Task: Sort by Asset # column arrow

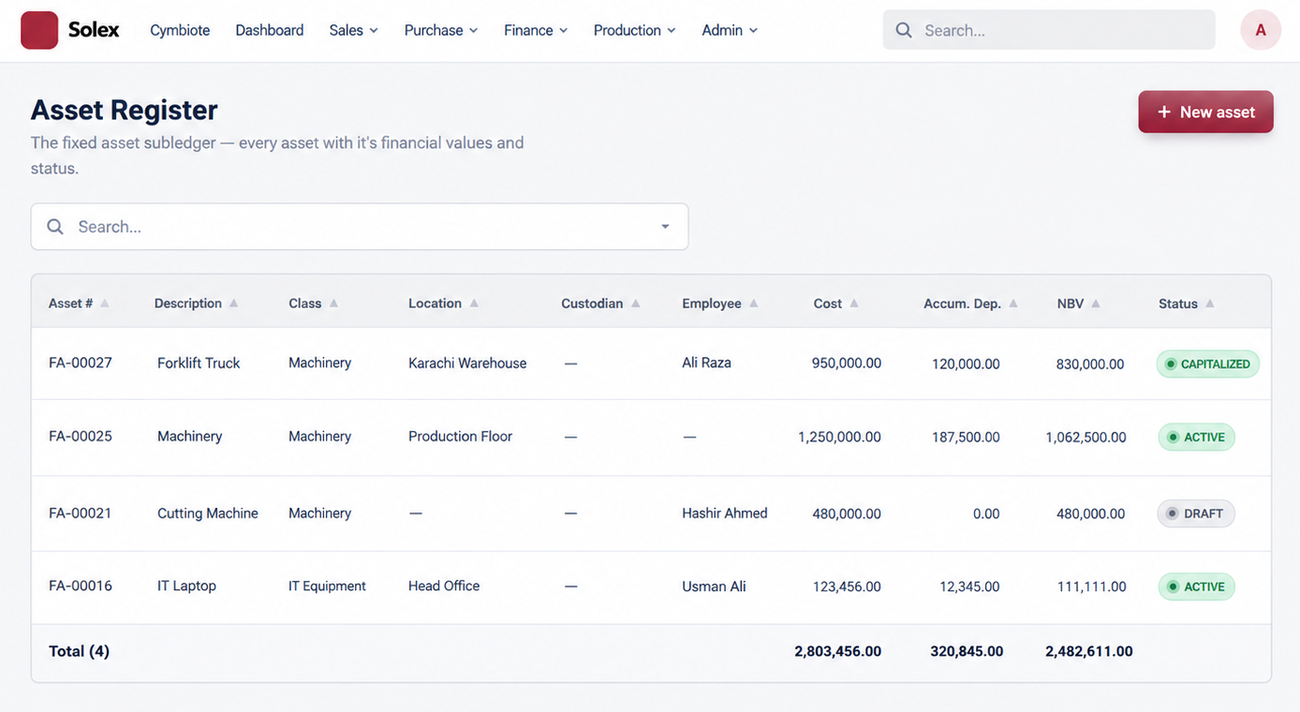Action: (105, 304)
